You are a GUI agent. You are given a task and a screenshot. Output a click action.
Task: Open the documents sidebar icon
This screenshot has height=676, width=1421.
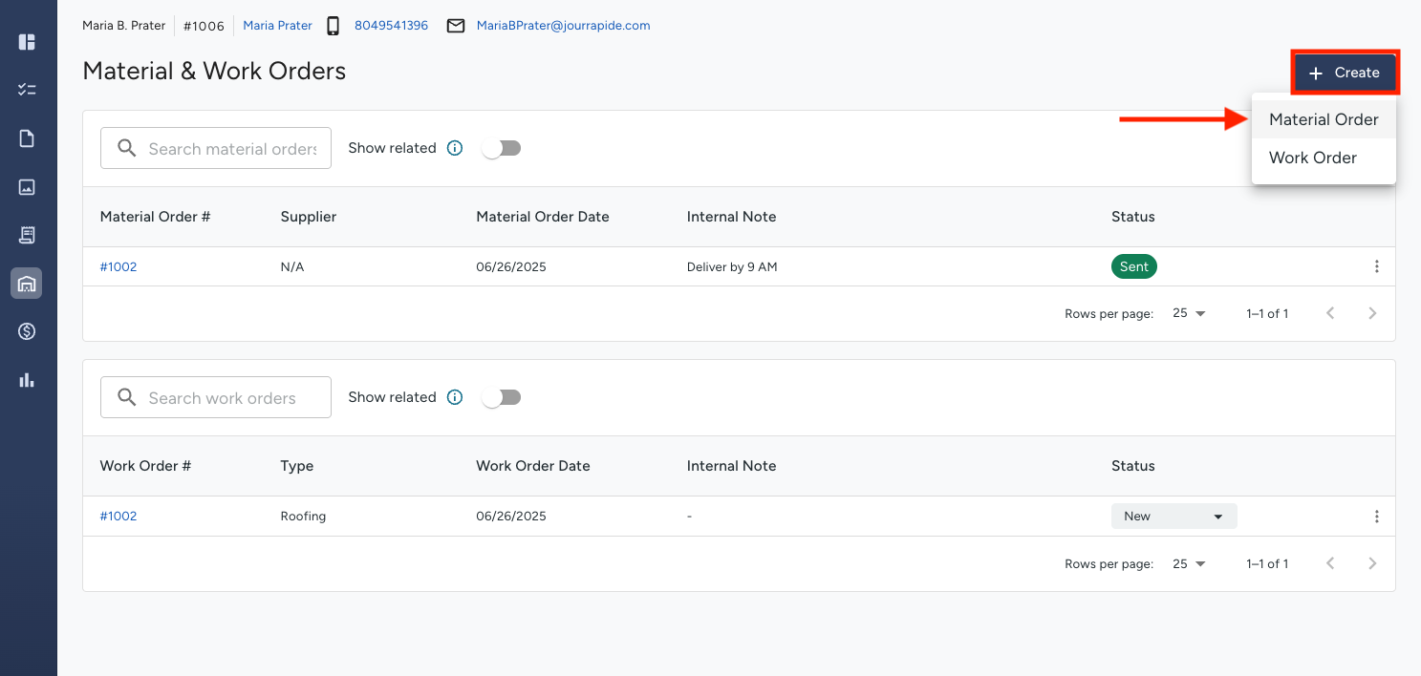(x=27, y=138)
